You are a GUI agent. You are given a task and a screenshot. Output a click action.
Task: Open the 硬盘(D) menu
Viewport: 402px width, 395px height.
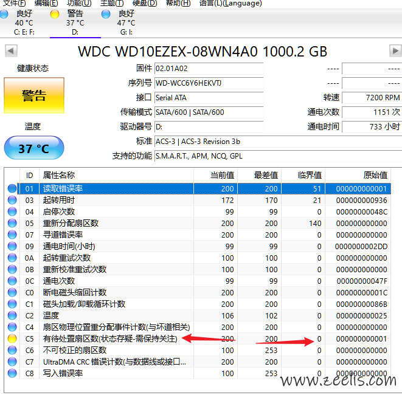145,3
